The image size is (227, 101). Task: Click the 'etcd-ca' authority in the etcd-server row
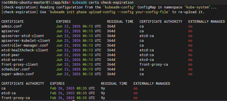pos(147,60)
